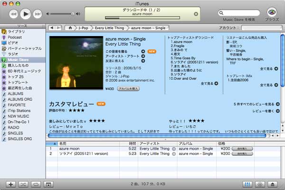Open Fragile in top artist downloads
The height and width of the screenshot is (190, 285).
[178, 46]
